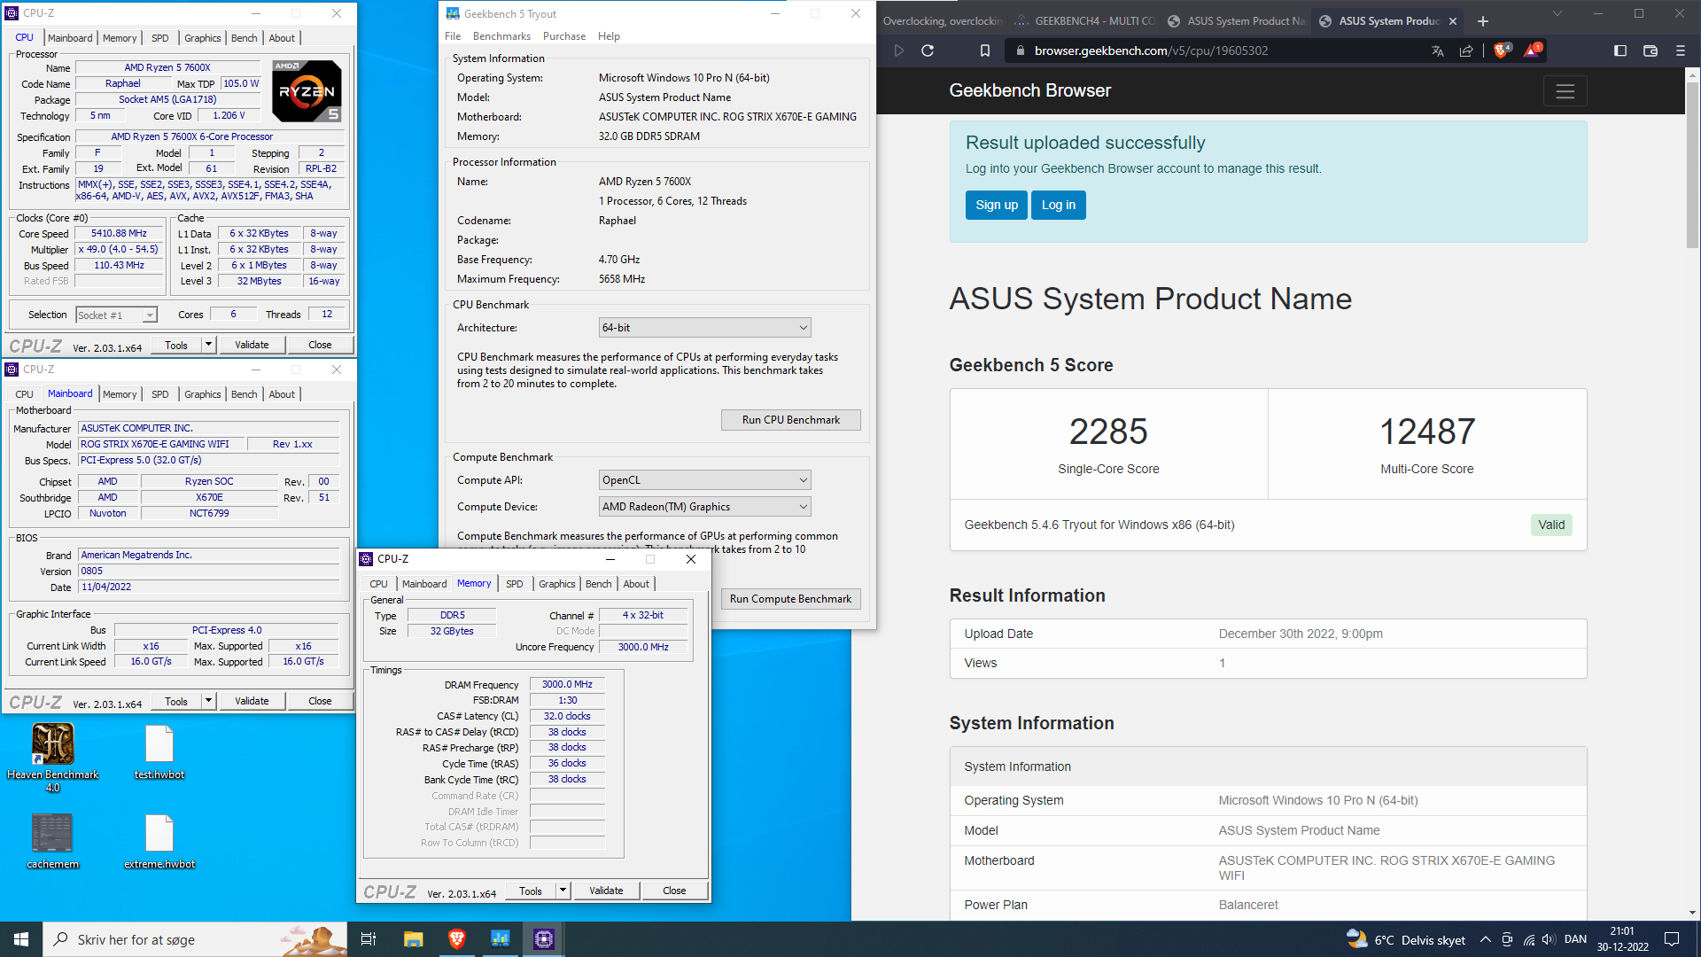Select the extreme.hwbot desktop file
The width and height of the screenshot is (1701, 957).
pos(159,841)
